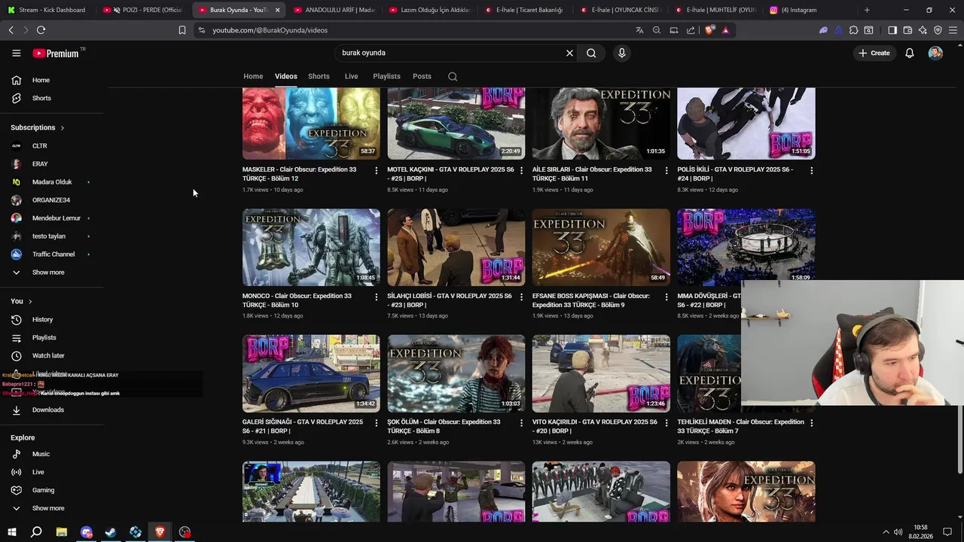Open EFSANE BOSS KAPIŞMASI video thumbnail

(601, 247)
